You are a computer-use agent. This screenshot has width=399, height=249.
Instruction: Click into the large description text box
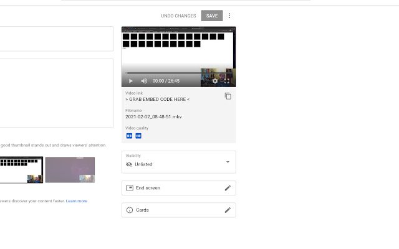57,93
